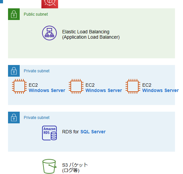Click "Private subnet" label above EC2 instances
Screen dimensions: 183x174
[x=36, y=71]
